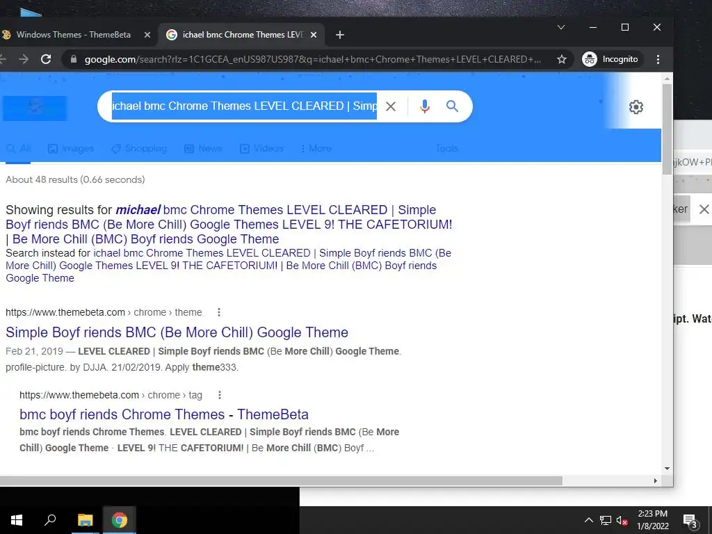Expand the More search categories menu
Image resolution: width=712 pixels, height=534 pixels.
(316, 149)
